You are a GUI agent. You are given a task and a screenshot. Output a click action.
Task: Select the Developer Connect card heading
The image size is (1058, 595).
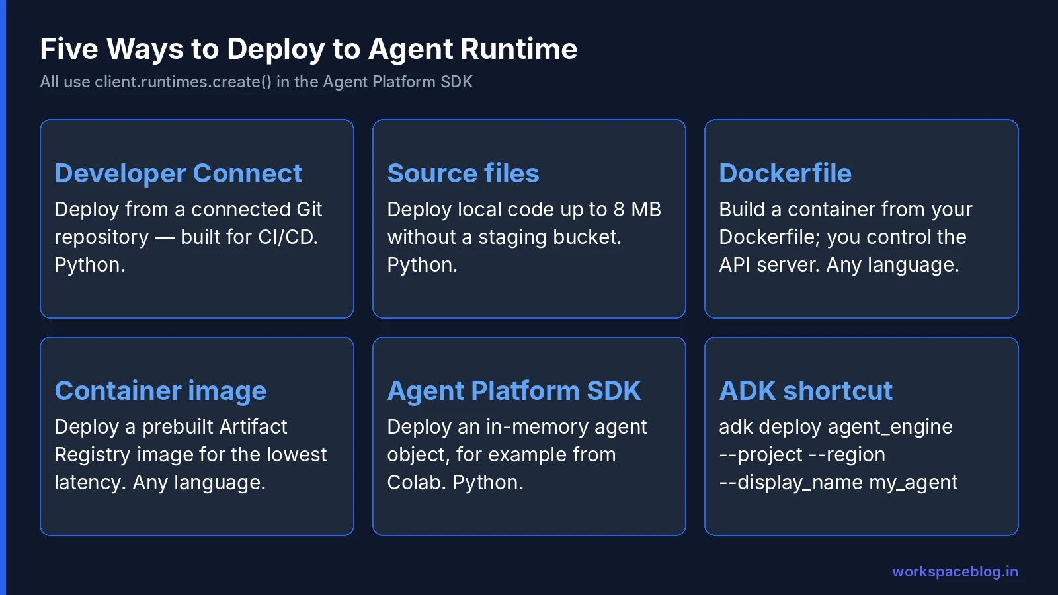179,173
